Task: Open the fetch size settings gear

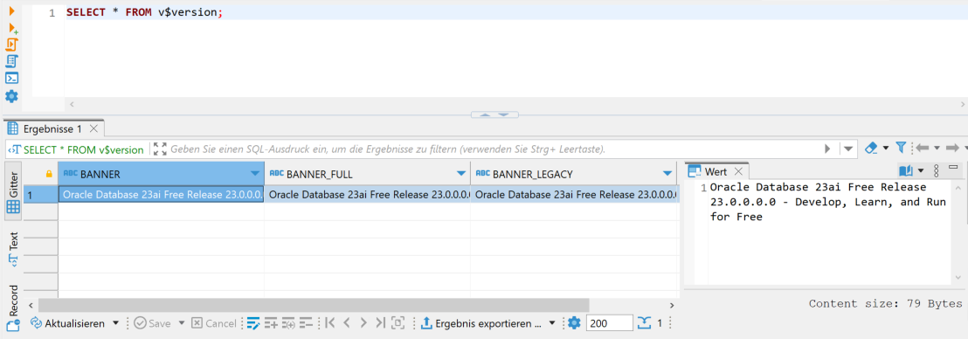Action: pyautogui.click(x=574, y=322)
